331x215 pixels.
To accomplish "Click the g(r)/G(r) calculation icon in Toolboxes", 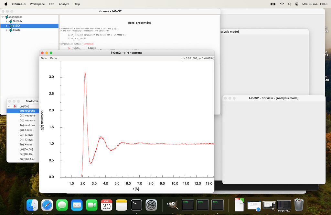I will [15, 106].
